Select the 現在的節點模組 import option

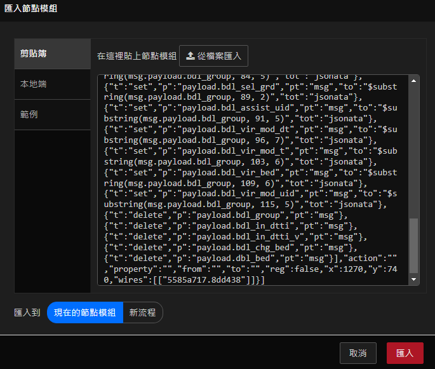(84, 312)
